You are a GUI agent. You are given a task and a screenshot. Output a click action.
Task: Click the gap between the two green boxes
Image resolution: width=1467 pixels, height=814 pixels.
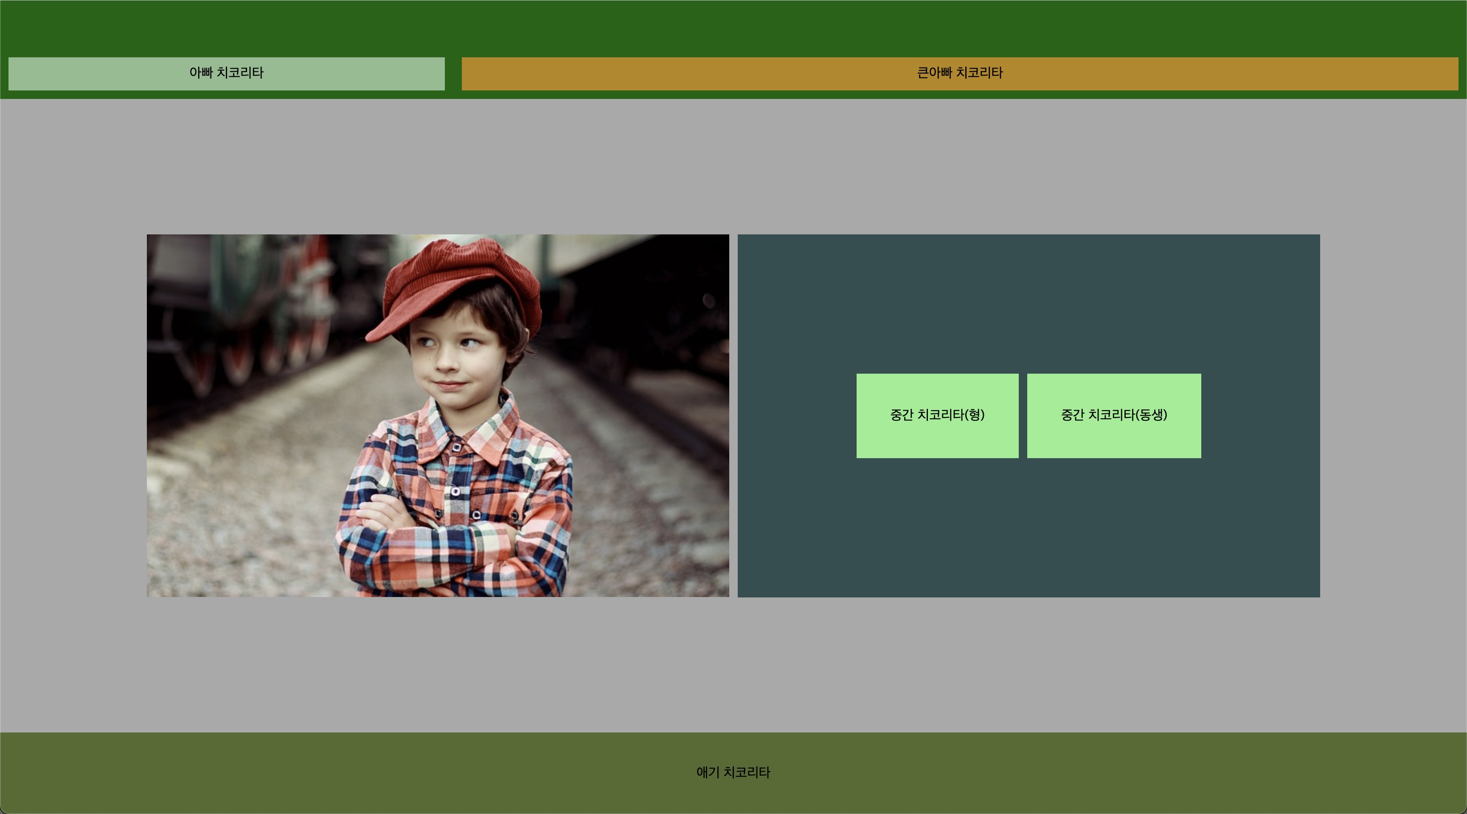(x=1023, y=416)
